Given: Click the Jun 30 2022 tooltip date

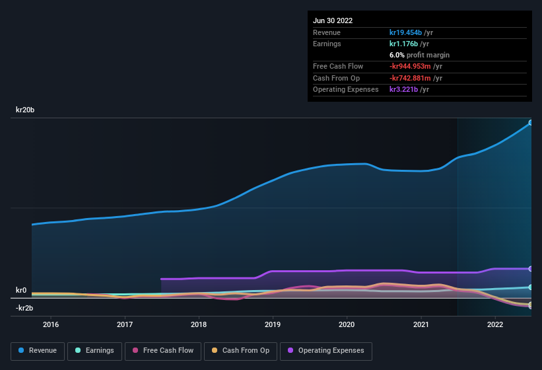Looking at the screenshot, I should 333,20.
